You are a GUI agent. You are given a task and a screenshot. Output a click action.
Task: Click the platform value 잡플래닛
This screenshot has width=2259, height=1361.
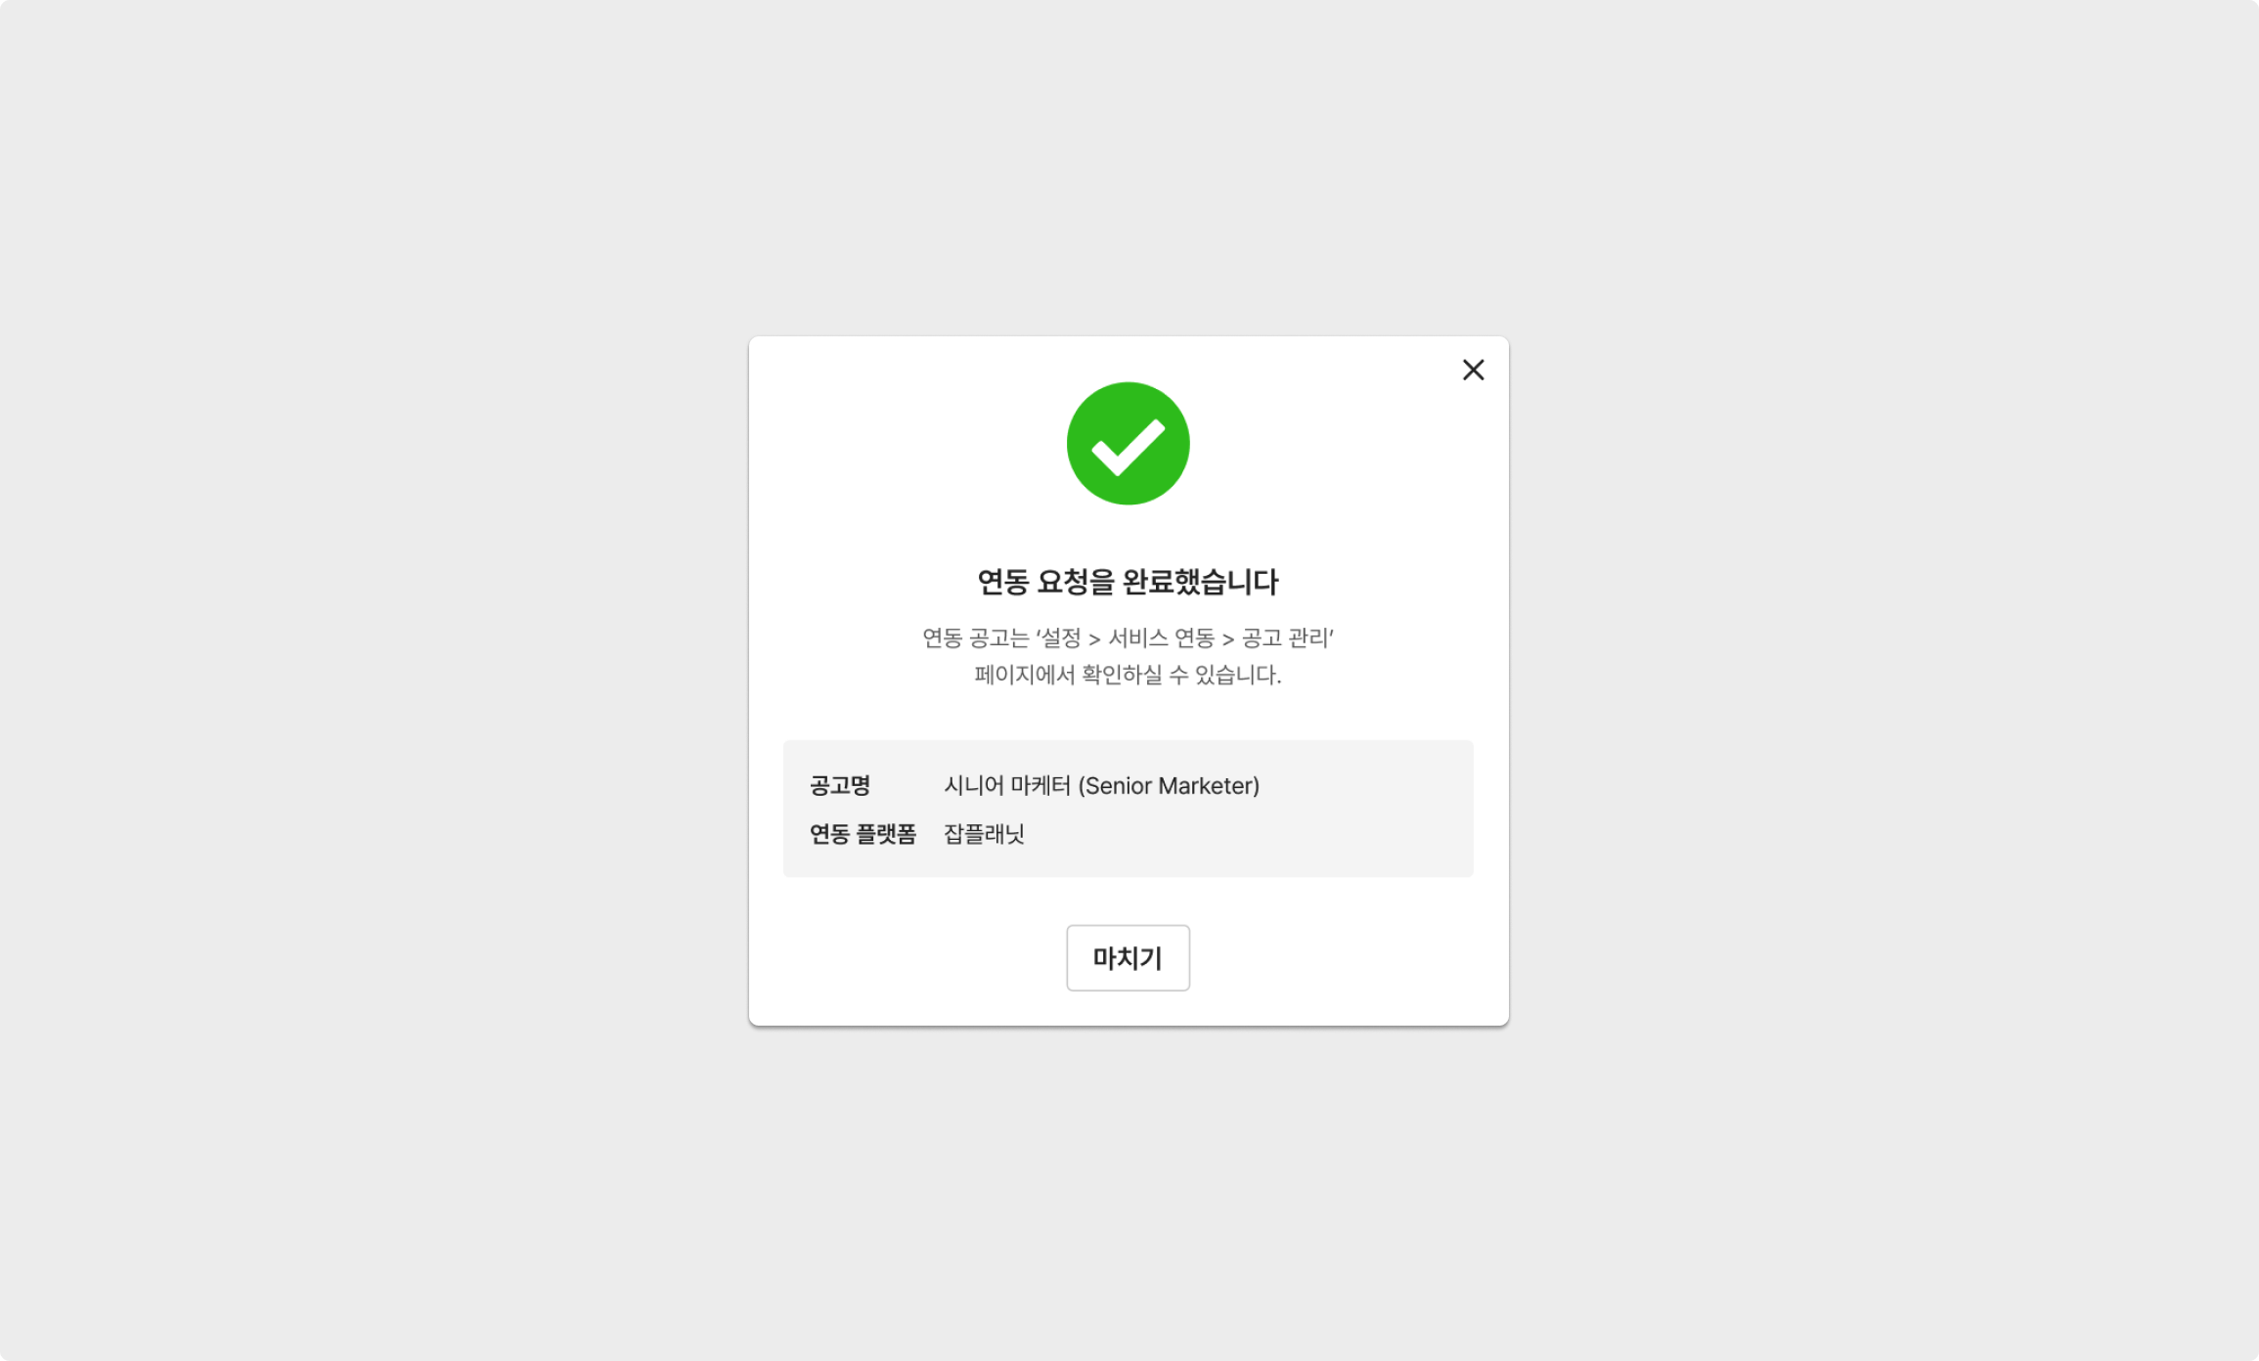pyautogui.click(x=984, y=833)
